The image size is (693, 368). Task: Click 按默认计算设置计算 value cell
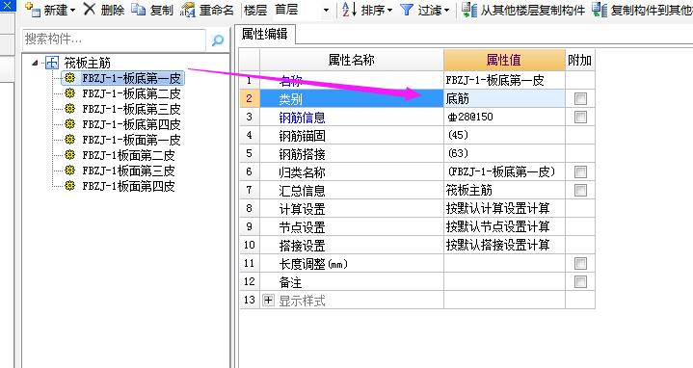tap(504, 208)
